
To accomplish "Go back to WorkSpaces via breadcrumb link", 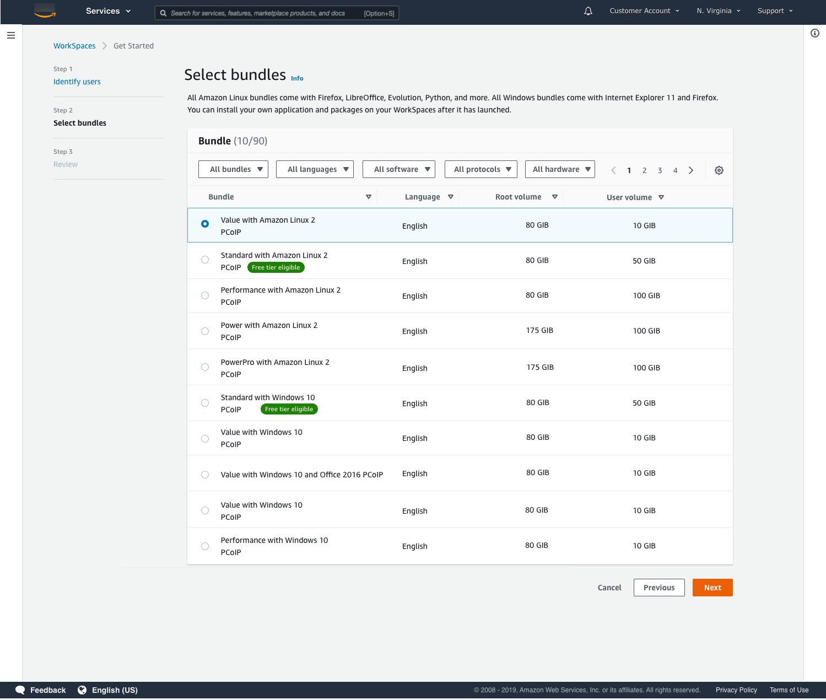I will pyautogui.click(x=74, y=46).
